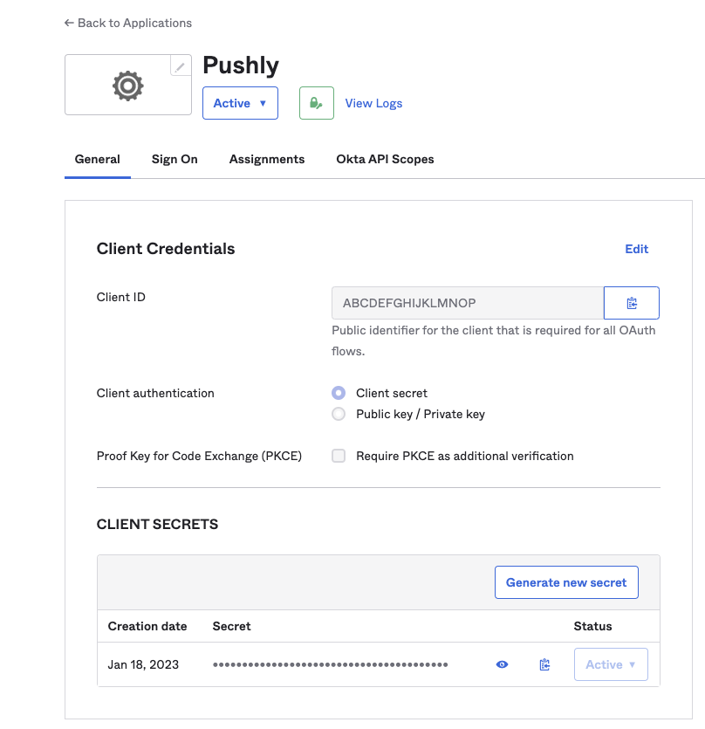Open the Assignments tab
Screen dimensions: 705x729
(x=267, y=159)
